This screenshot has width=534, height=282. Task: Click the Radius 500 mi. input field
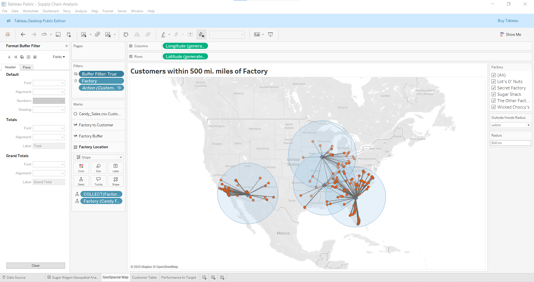click(511, 143)
